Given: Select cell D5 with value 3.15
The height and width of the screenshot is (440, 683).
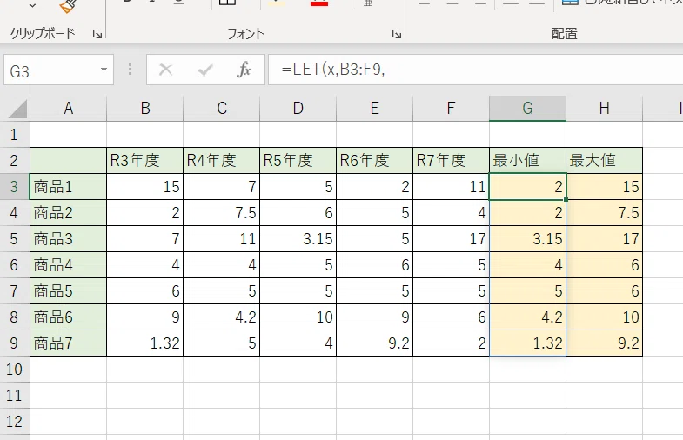Looking at the screenshot, I should coord(298,239).
